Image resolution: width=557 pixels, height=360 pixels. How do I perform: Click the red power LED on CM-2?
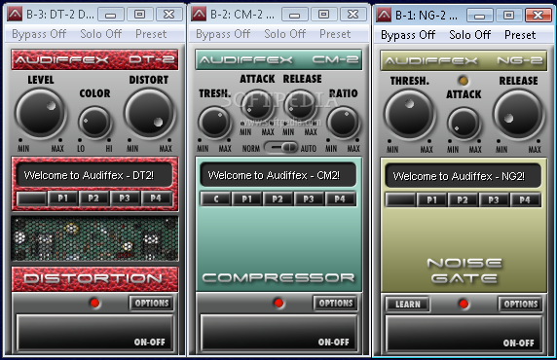point(278,303)
